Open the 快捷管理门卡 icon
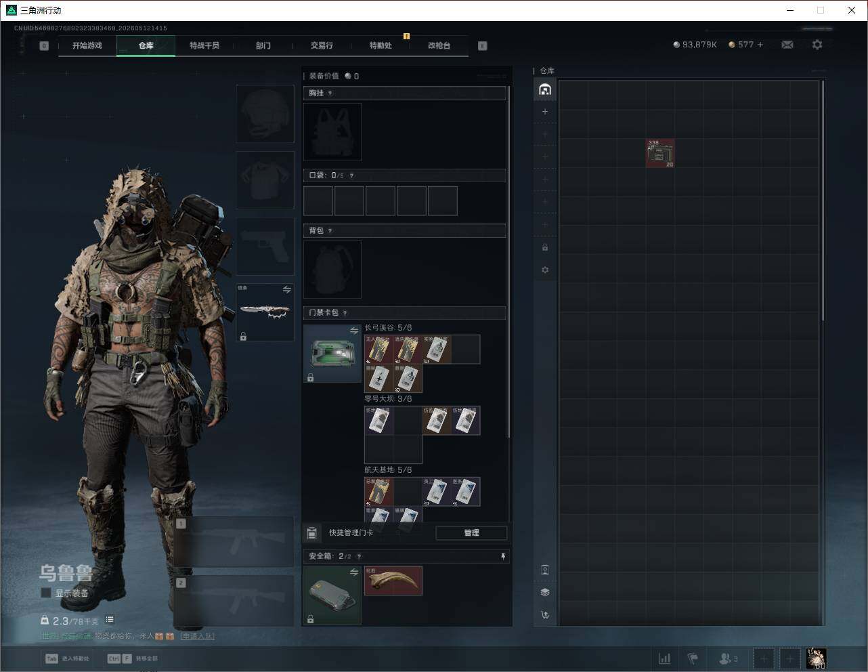The width and height of the screenshot is (868, 672). click(x=311, y=533)
